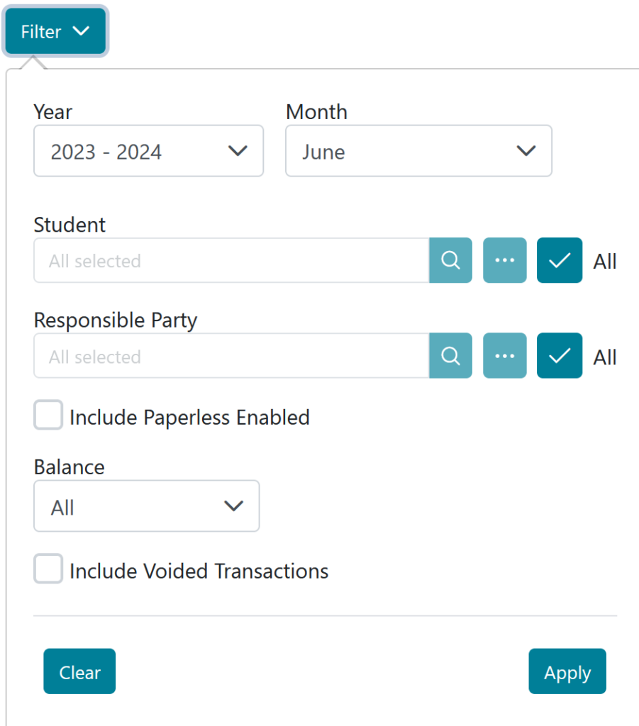Image resolution: width=639 pixels, height=726 pixels.
Task: Click the search icon for Student
Action: pos(450,260)
